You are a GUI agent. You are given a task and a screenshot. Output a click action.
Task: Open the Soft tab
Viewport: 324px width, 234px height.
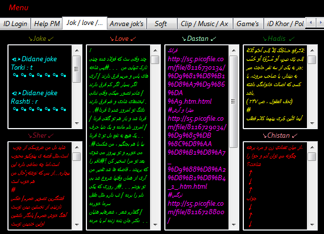click(161, 24)
